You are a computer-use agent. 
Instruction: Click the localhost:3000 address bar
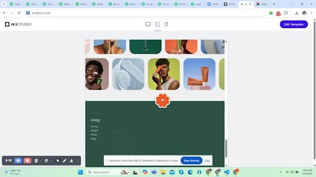tap(145, 13)
